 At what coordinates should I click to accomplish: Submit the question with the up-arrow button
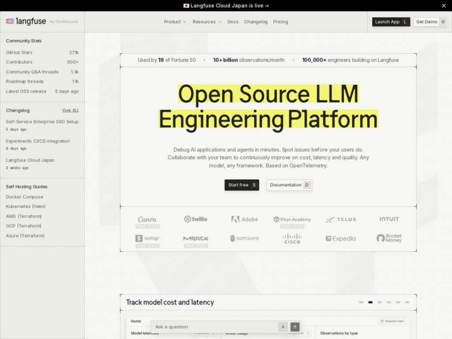[x=295, y=327]
